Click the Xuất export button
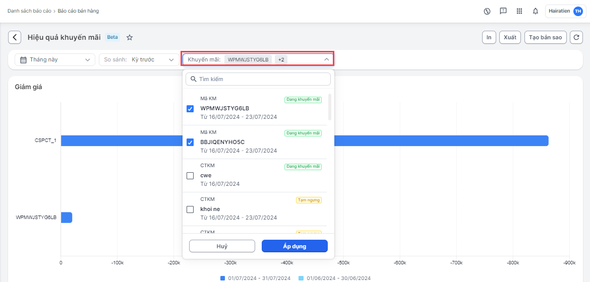Image resolution: width=590 pixels, height=282 pixels. 510,37
